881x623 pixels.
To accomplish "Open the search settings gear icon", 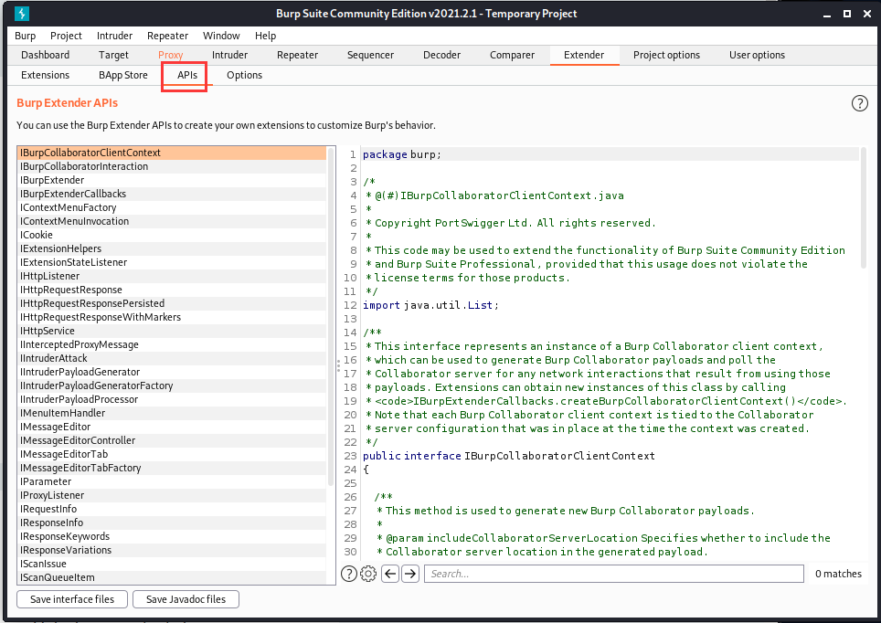I will pos(368,574).
